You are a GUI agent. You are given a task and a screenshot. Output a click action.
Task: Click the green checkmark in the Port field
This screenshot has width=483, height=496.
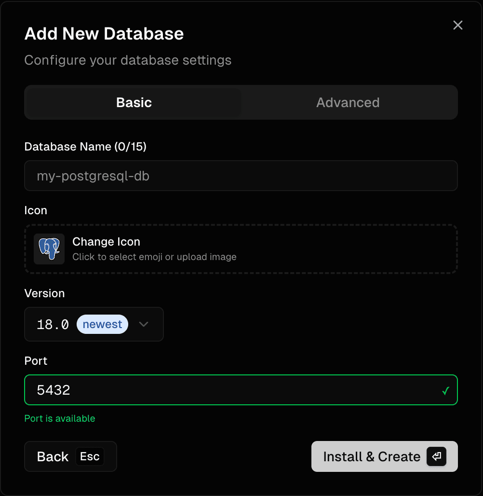pyautogui.click(x=445, y=390)
